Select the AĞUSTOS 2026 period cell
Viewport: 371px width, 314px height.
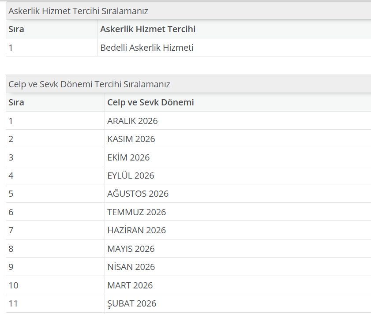tap(138, 194)
